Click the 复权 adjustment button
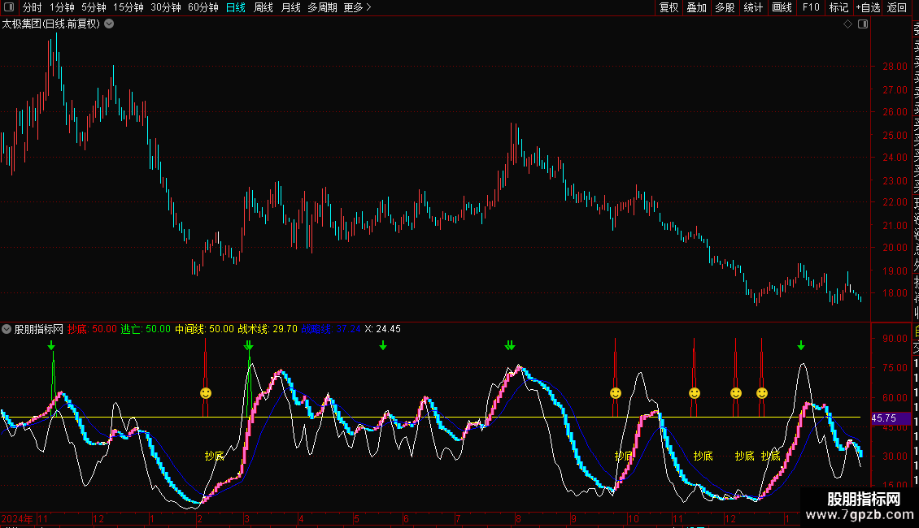Viewport: 919px width, 528px height. coord(669,7)
